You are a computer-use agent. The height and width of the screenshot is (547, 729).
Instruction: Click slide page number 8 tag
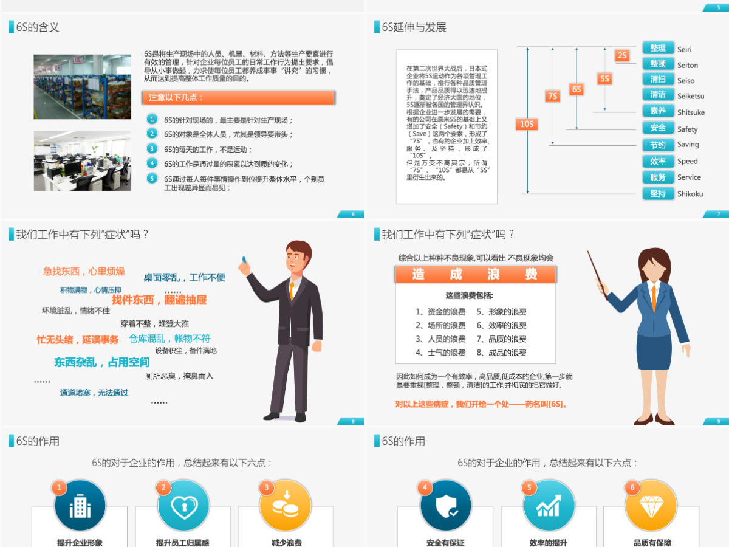click(x=351, y=421)
